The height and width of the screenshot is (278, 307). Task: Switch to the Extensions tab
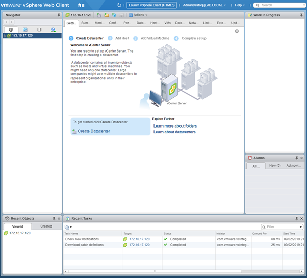point(221,23)
